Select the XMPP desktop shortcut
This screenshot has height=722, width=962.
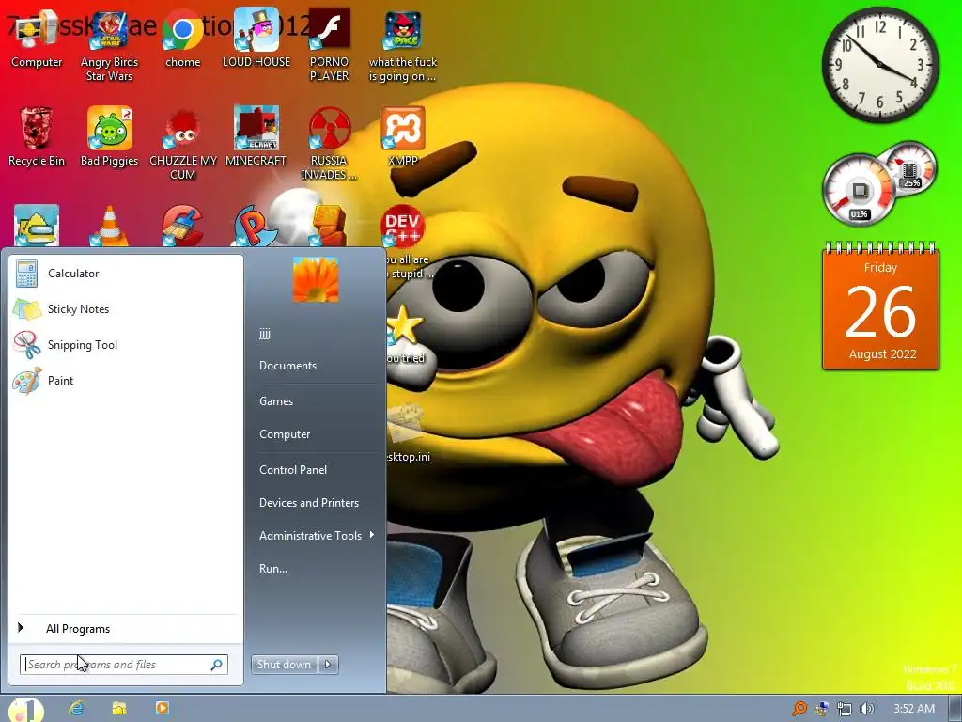(402, 136)
